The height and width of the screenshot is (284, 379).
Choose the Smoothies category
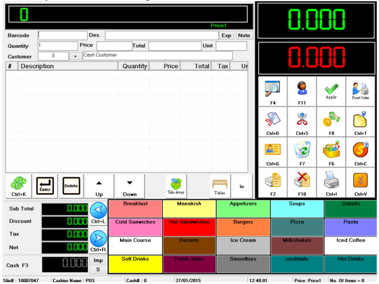click(x=243, y=264)
